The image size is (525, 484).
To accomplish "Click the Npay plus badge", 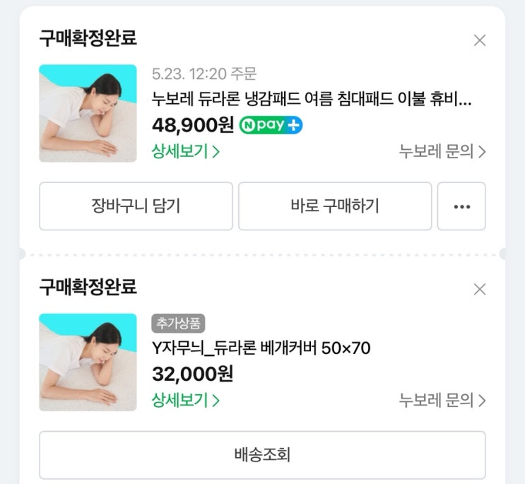I will [271, 125].
